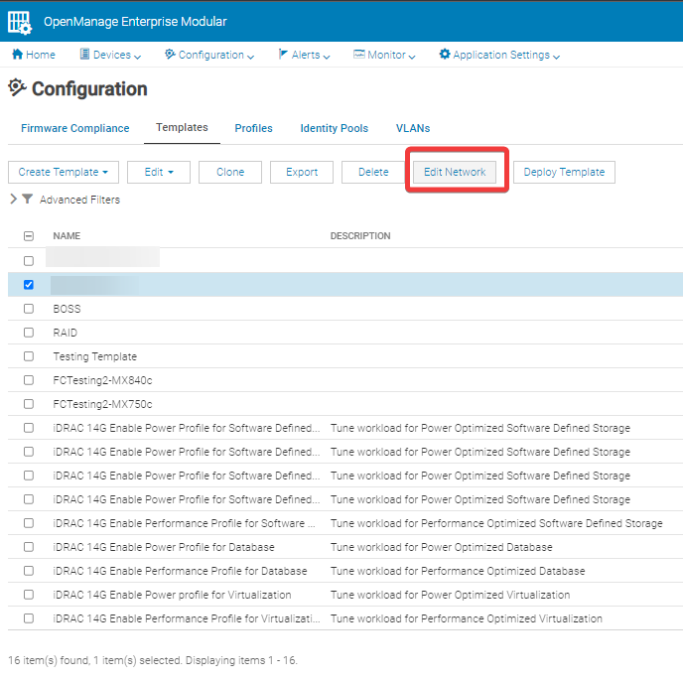Switch to the Firmware Compliance tab
Image resolution: width=683 pixels, height=682 pixels.
point(75,128)
